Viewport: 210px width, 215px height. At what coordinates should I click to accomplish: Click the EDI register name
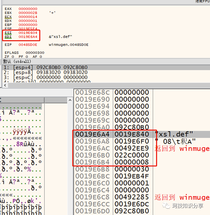pos(8,37)
